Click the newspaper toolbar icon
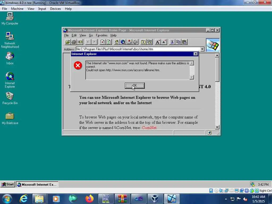Viewport: 272px width, 204px height. (135, 42)
